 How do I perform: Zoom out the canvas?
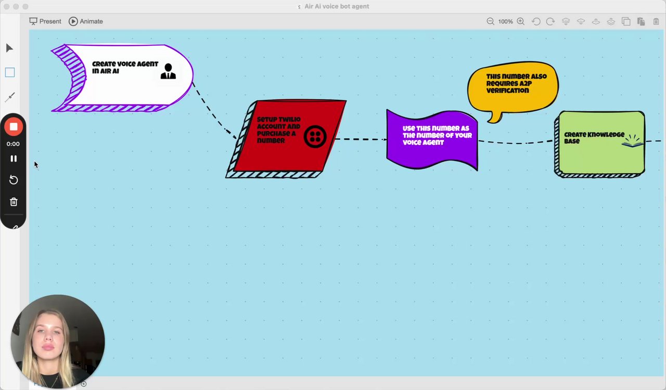point(490,21)
